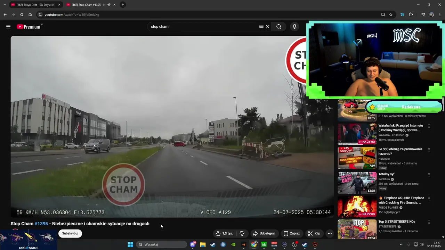445x250 pixels.
Task: Save the video with Zapisz
Action: 291,233
